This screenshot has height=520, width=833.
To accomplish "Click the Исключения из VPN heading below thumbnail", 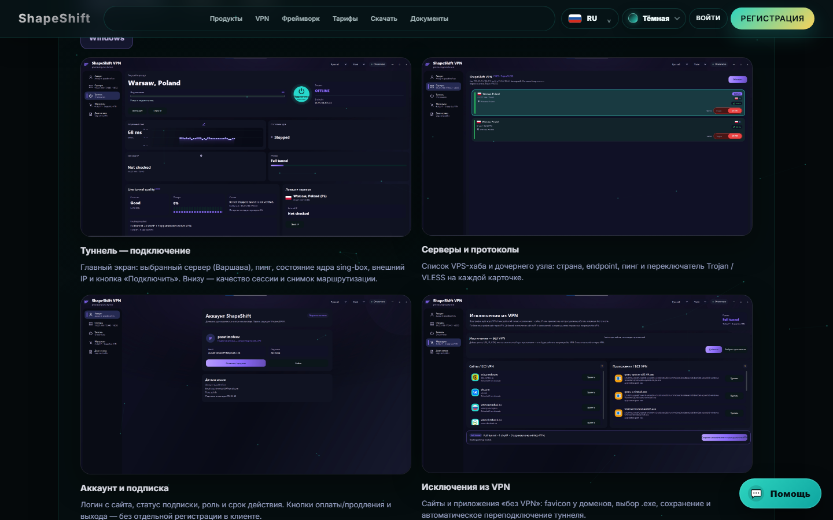I will tap(466, 487).
